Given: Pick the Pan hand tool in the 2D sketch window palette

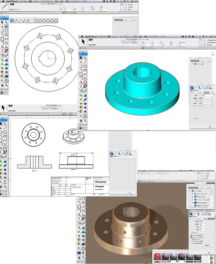Looking at the screenshot, I should (2, 85).
